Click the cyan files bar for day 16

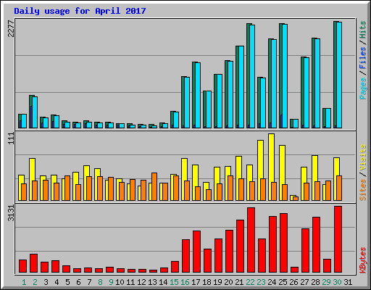[x=187, y=103]
